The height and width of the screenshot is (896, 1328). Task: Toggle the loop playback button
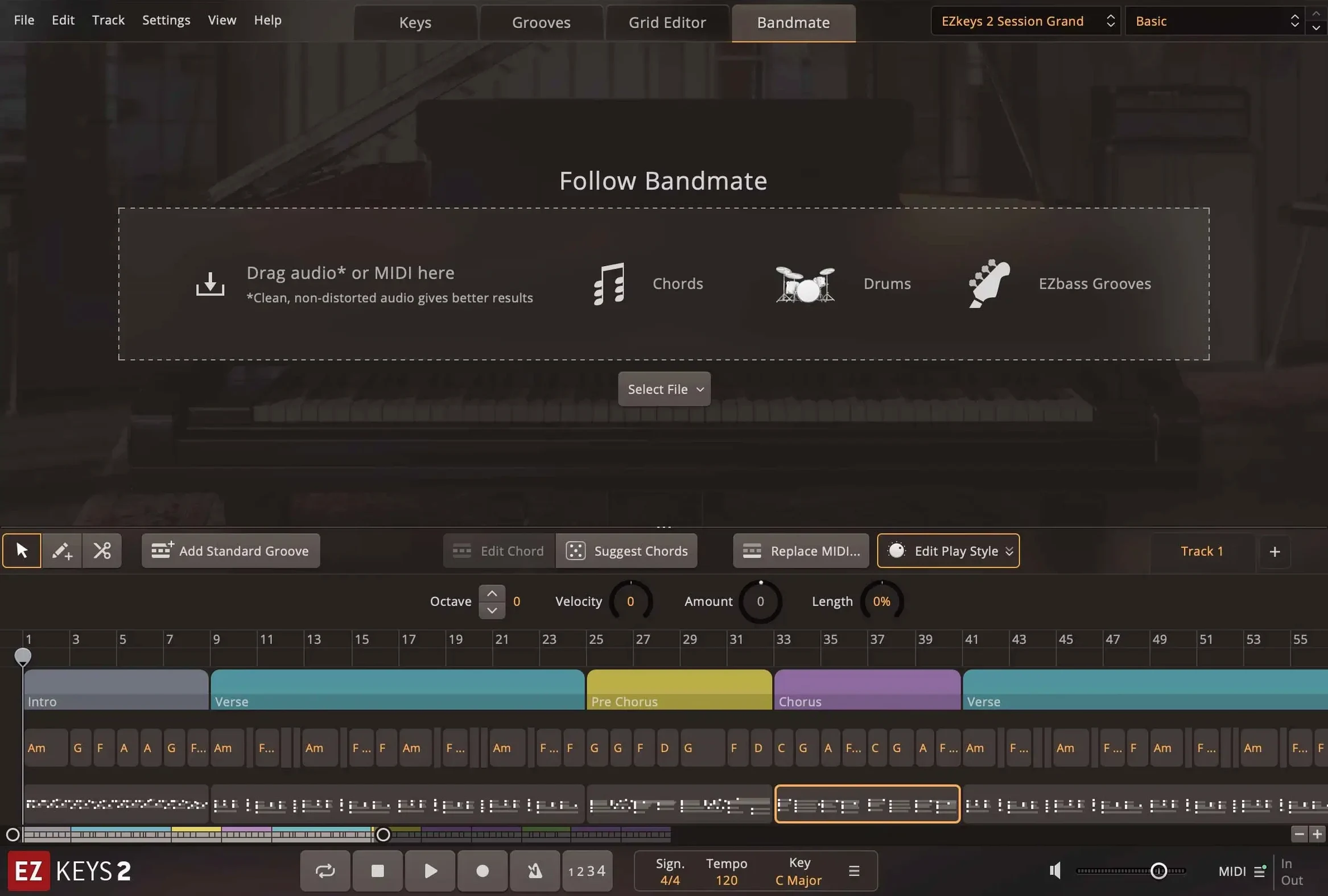(325, 871)
